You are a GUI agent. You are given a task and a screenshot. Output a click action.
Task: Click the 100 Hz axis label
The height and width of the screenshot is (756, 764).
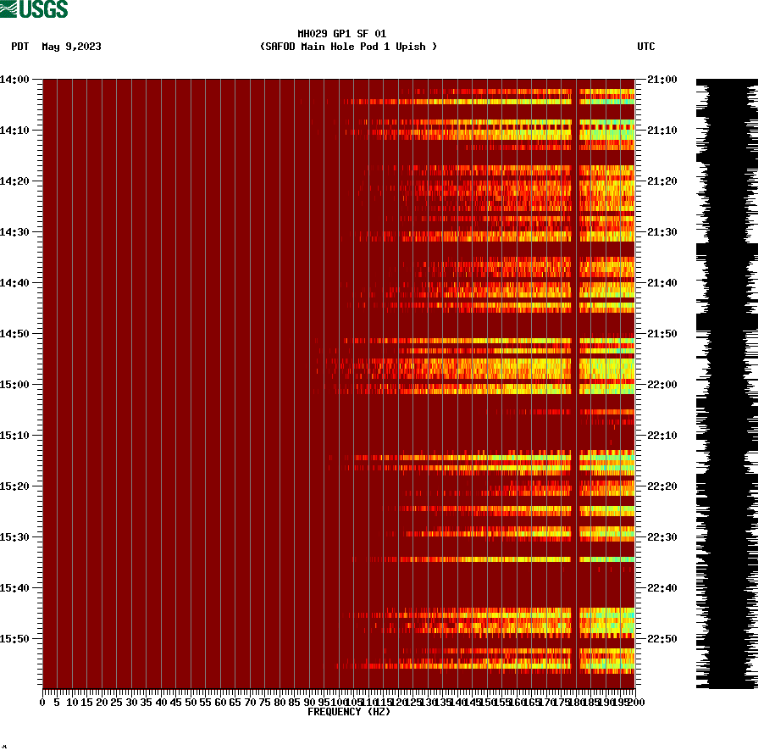click(x=337, y=702)
